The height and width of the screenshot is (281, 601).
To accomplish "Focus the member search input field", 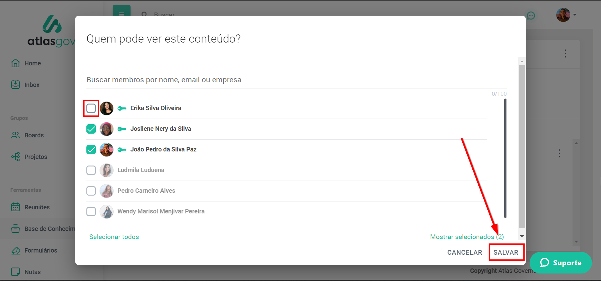I will pyautogui.click(x=296, y=80).
